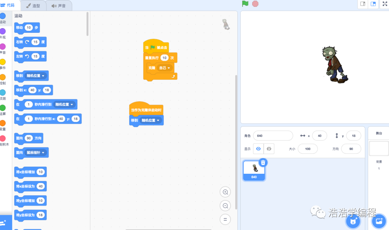Delete sprite 640 with trash icon
Image resolution: width=389 pixels, height=230 pixels.
click(263, 163)
